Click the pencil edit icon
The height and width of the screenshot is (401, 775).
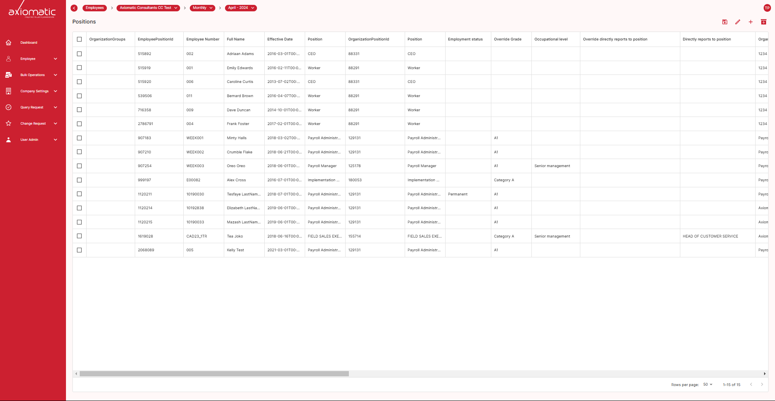point(737,22)
